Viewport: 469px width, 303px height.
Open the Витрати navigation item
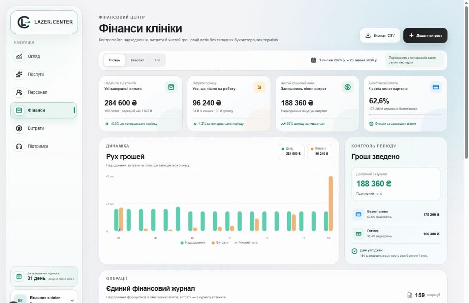(44, 128)
